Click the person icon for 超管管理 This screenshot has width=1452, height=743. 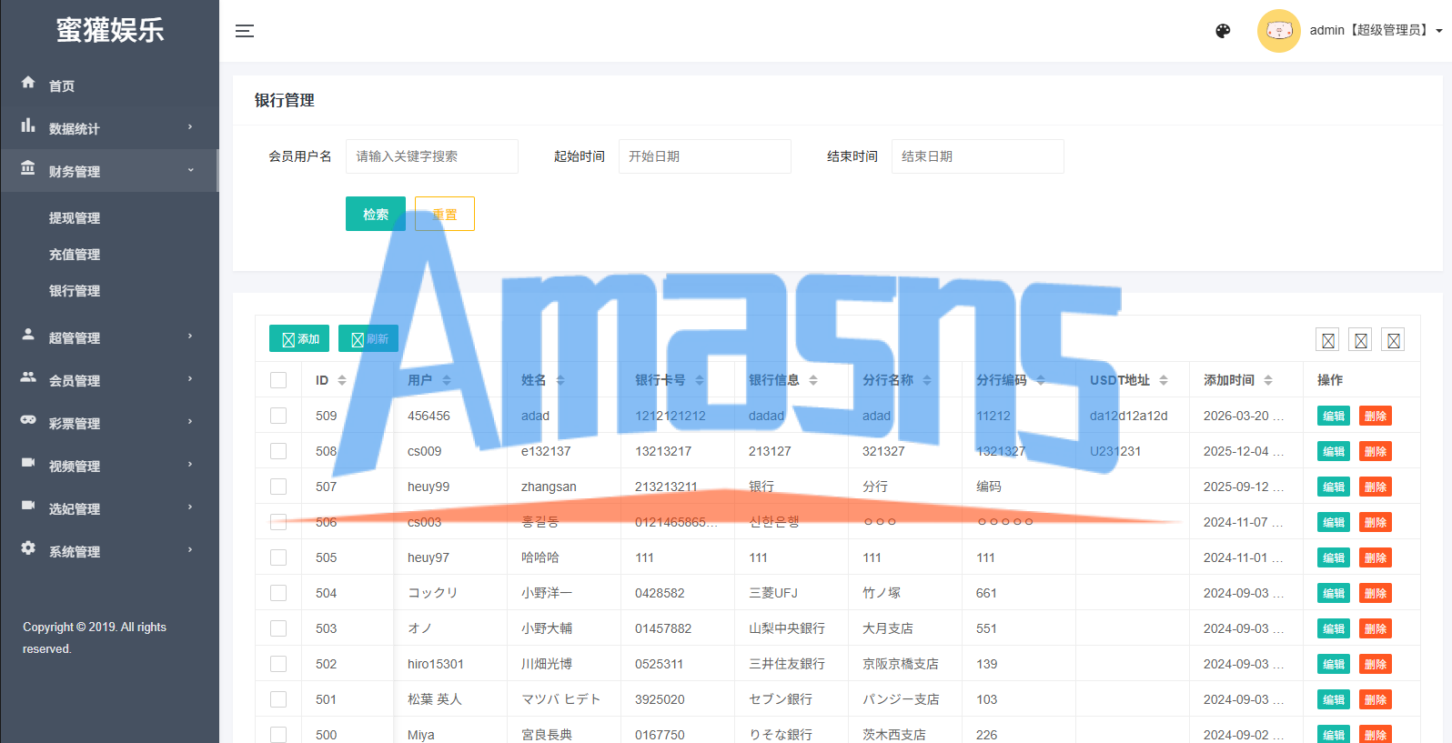tap(28, 335)
